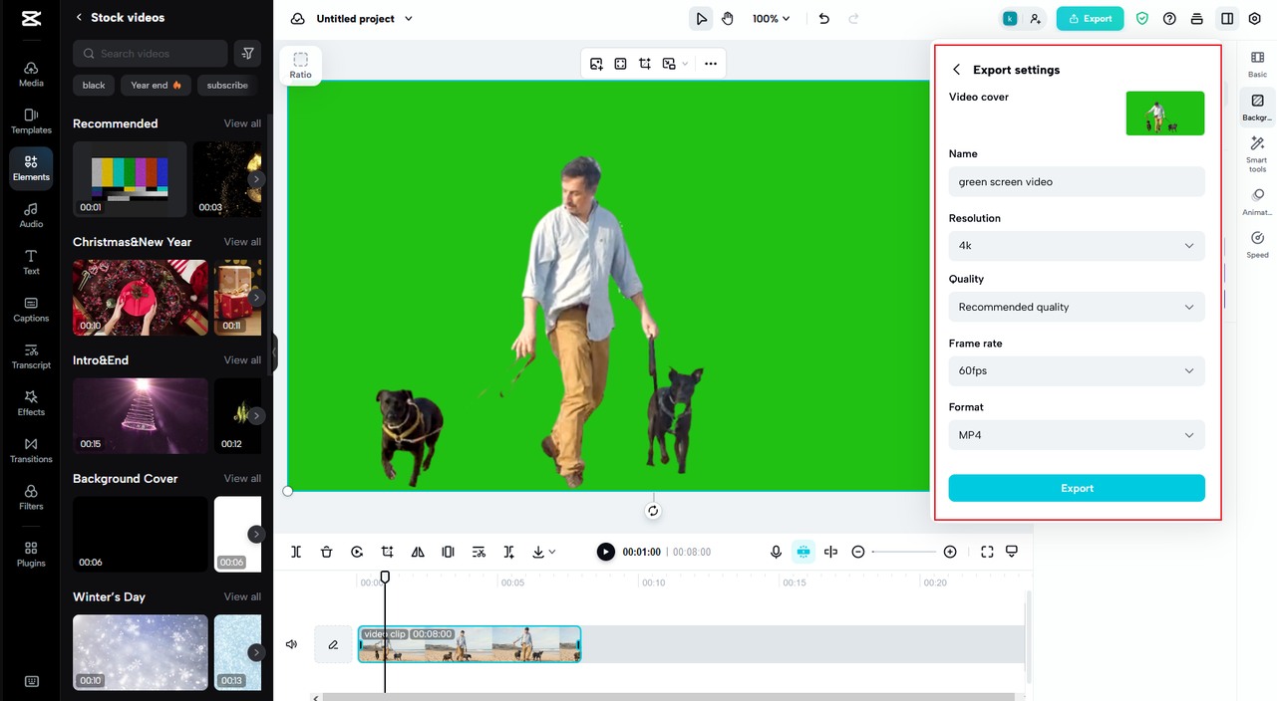Open the Transcript panel
The height and width of the screenshot is (701, 1277).
point(31,356)
